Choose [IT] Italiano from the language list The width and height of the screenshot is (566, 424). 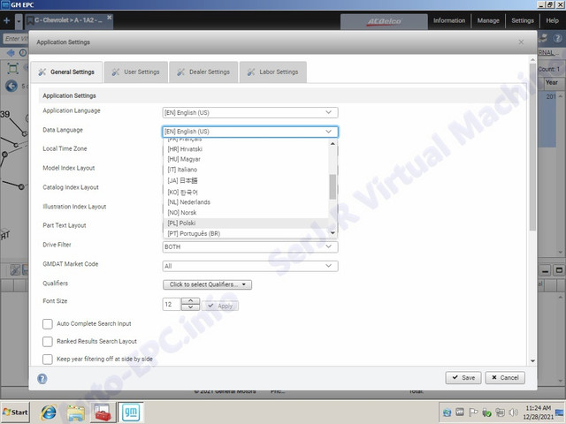click(246, 170)
